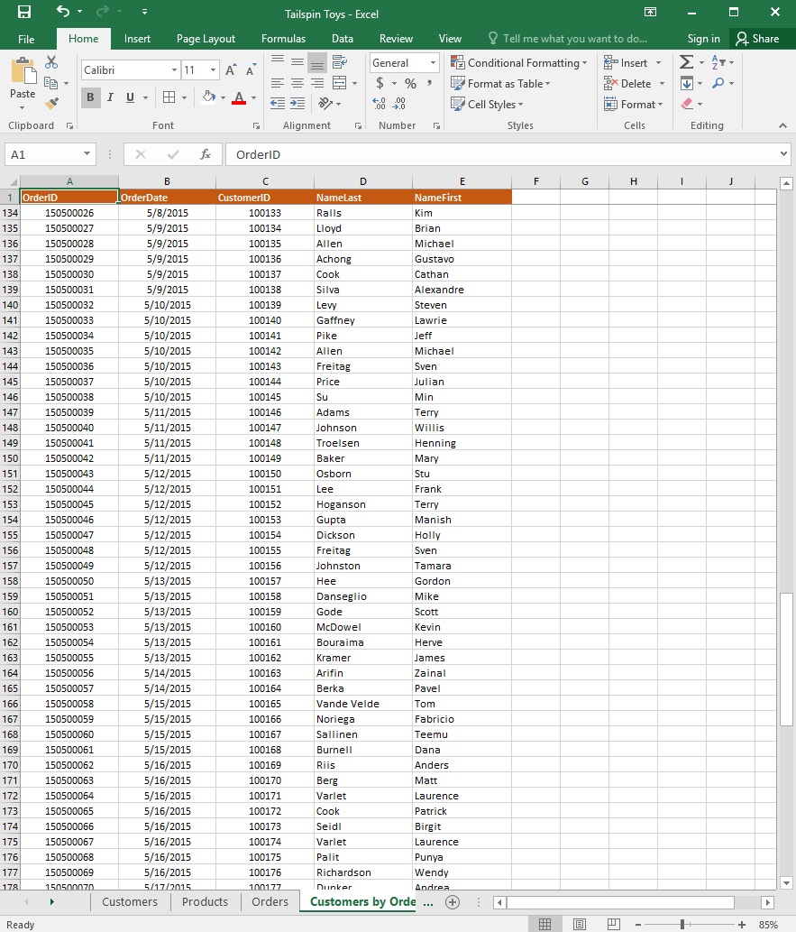The image size is (796, 932).
Task: Apply Percent Style format
Action: [410, 83]
